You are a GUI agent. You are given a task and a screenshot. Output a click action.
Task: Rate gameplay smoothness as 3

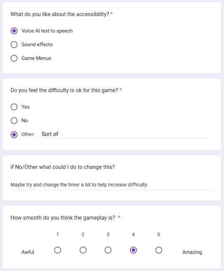coord(108,250)
